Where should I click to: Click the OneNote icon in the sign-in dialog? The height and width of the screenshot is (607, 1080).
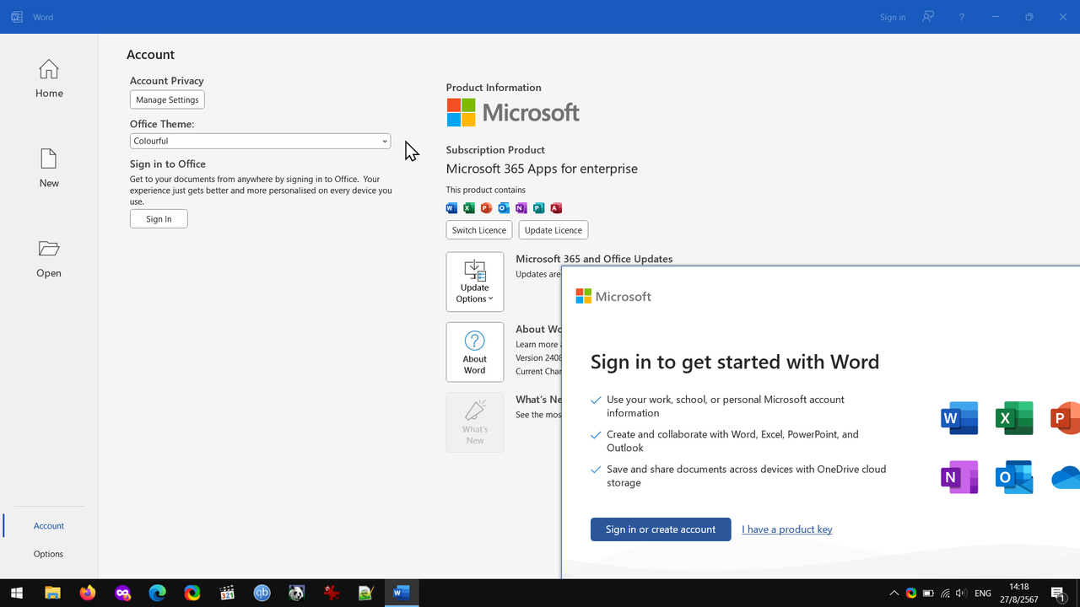(x=959, y=477)
